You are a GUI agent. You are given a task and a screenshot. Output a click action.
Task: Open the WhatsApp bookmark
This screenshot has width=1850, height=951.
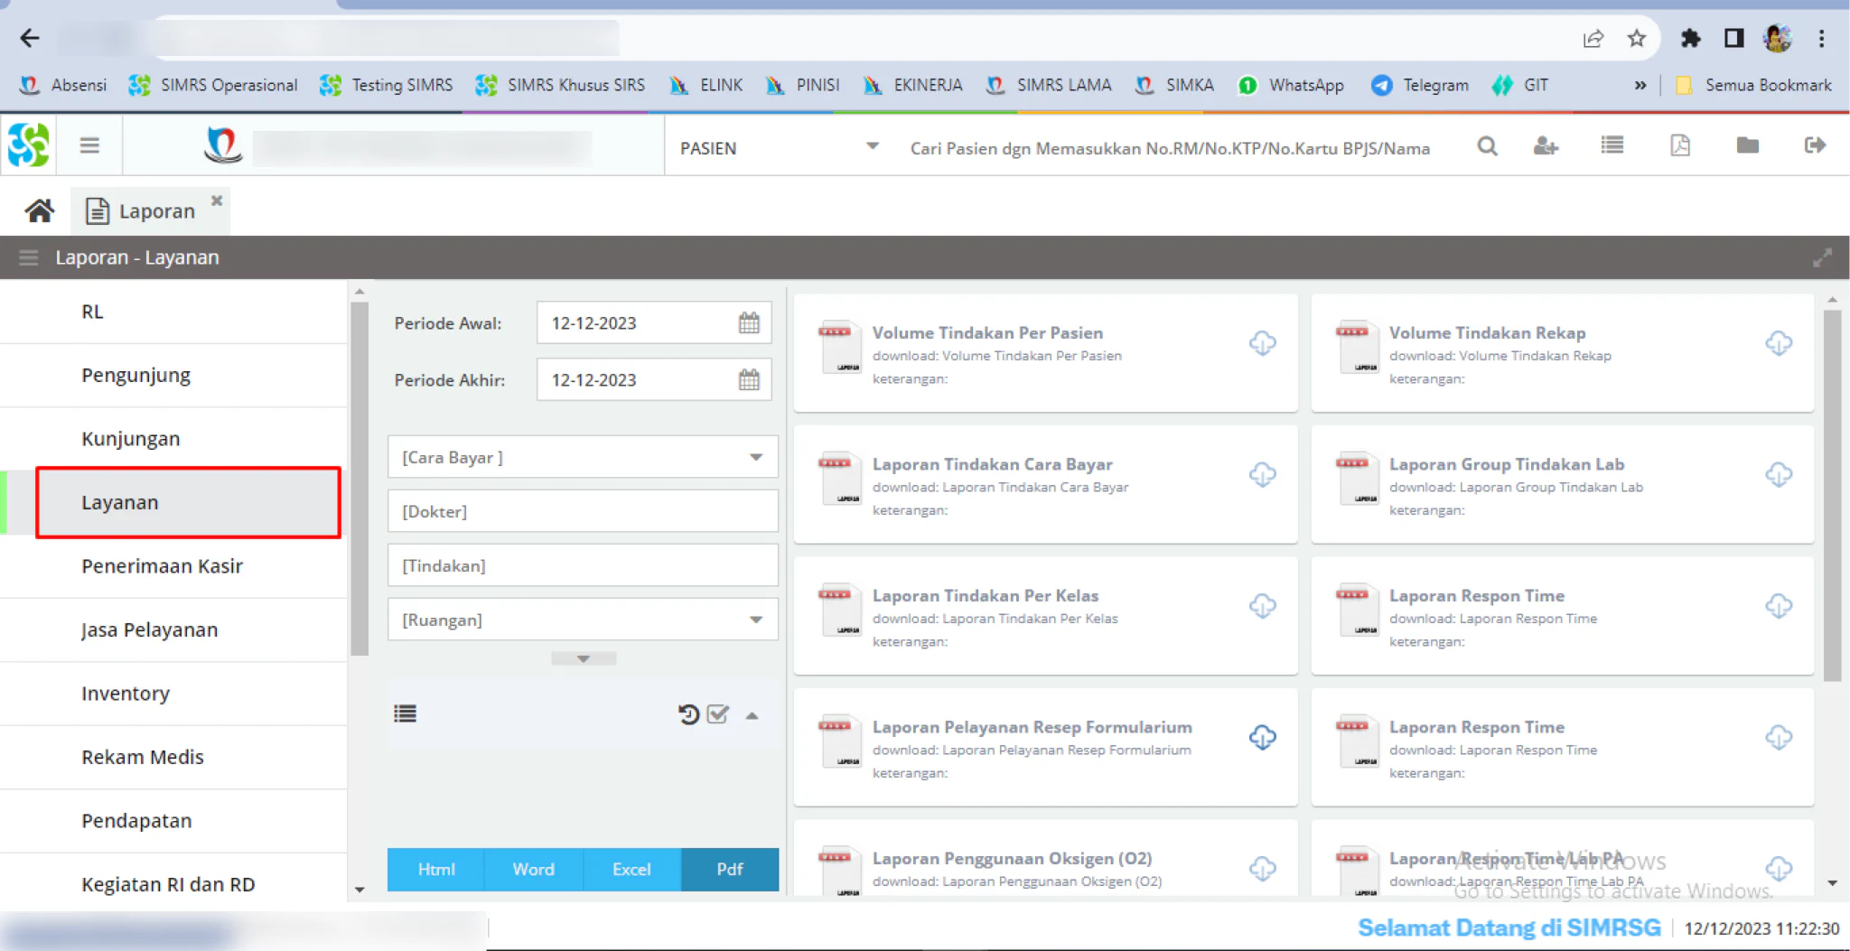(x=1291, y=85)
